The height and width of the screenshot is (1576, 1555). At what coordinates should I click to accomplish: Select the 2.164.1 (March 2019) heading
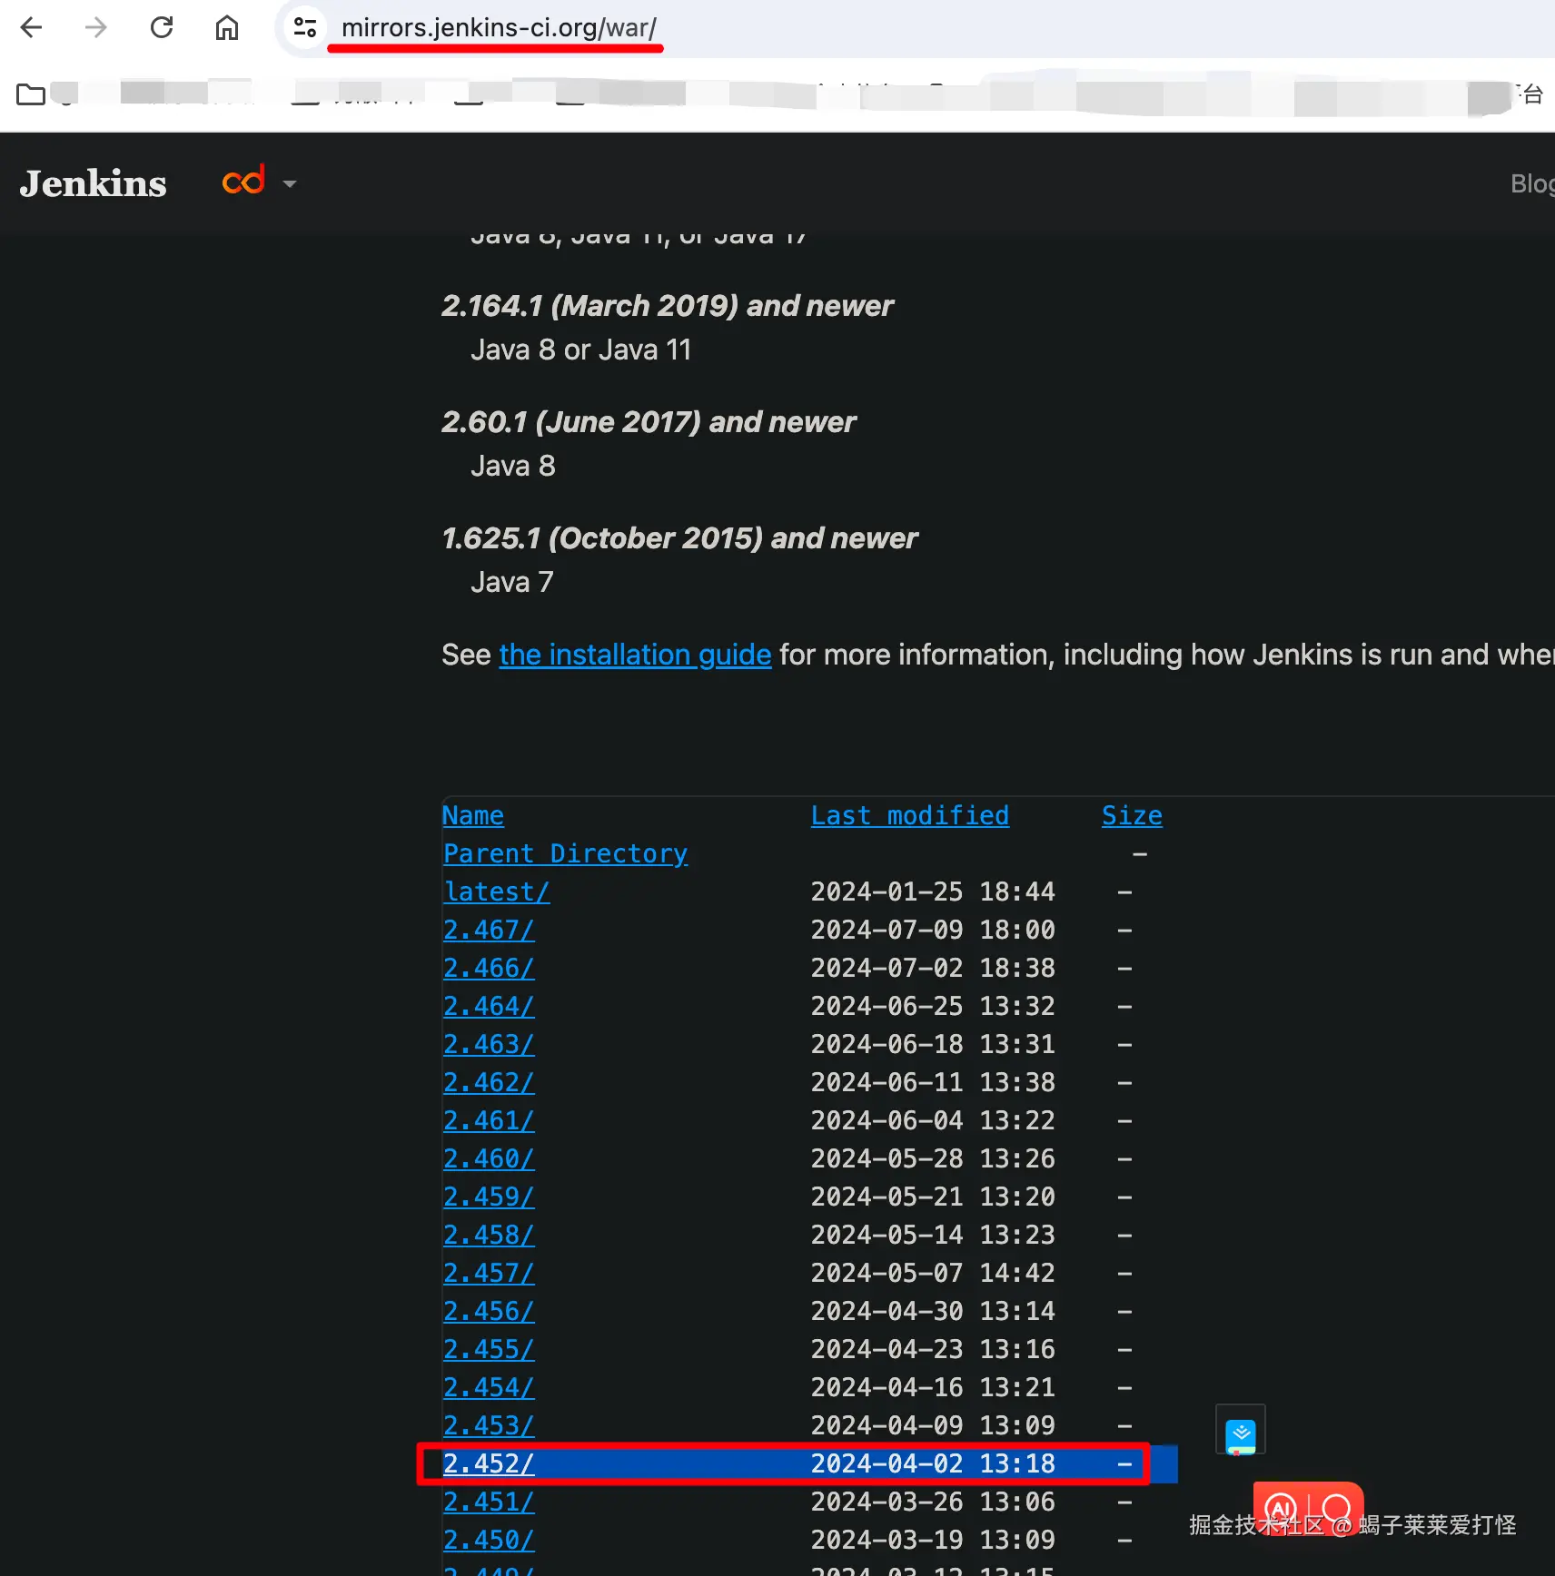pyautogui.click(x=668, y=306)
